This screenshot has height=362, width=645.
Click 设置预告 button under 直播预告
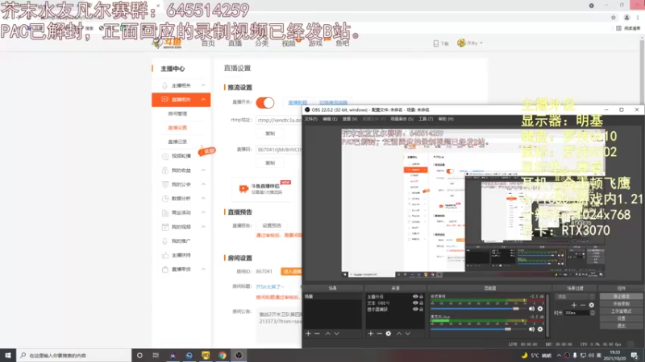click(272, 225)
